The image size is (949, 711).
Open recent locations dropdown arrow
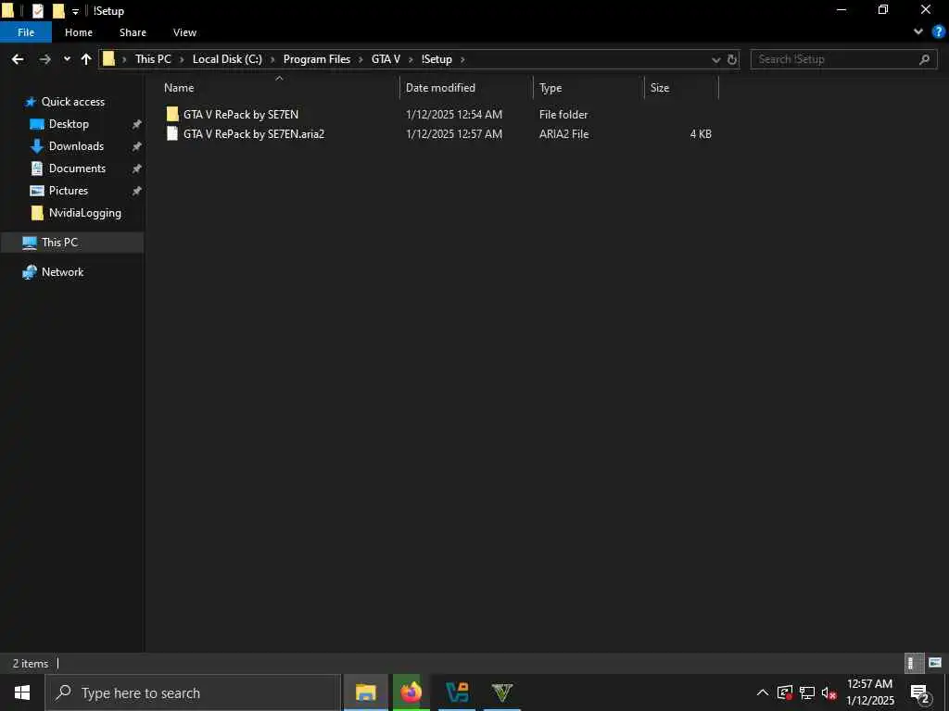coord(67,59)
